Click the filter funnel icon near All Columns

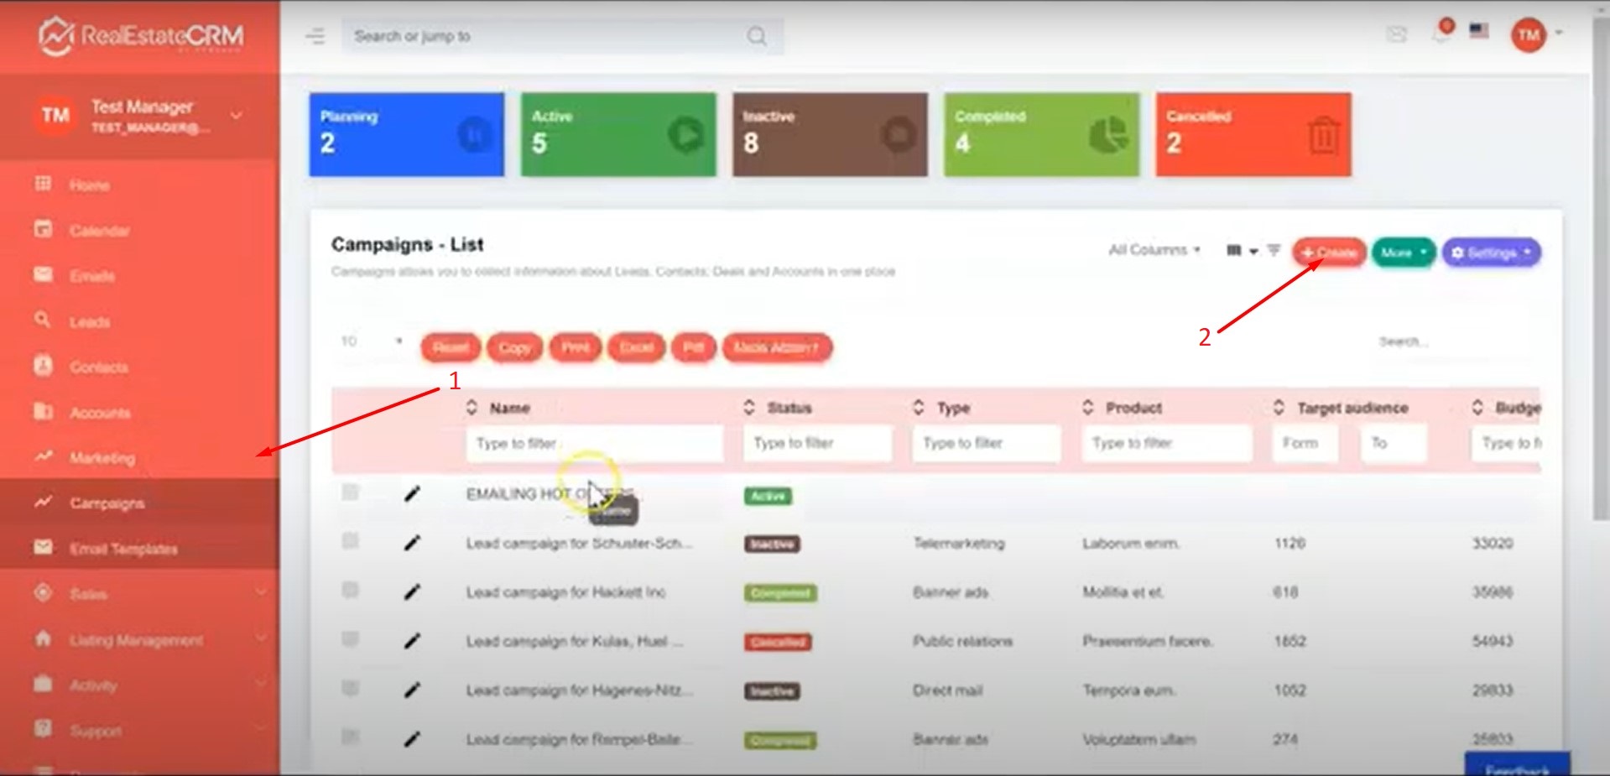click(1274, 250)
